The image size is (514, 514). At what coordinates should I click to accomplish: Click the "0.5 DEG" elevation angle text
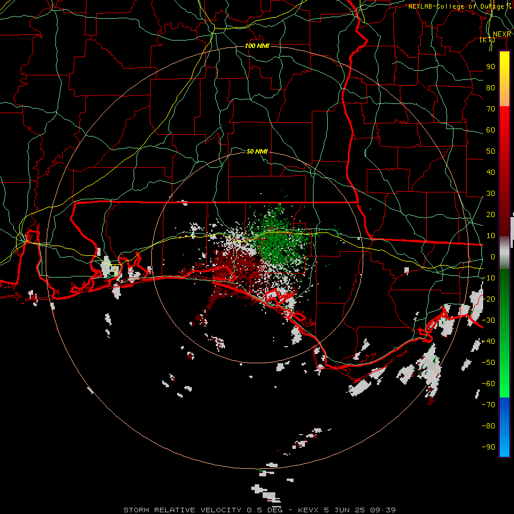(x=264, y=510)
